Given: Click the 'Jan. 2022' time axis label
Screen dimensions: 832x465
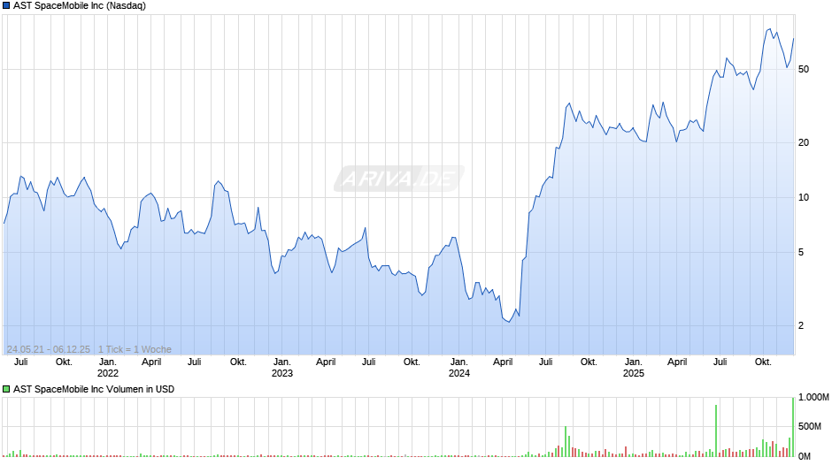Looking at the screenshot, I should pos(108,368).
